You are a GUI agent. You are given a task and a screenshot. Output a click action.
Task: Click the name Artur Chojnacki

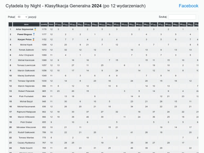[x=26, y=55]
